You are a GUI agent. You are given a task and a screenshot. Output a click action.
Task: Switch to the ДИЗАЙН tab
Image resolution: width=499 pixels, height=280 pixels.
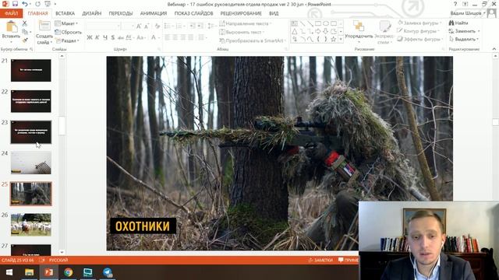92,13
